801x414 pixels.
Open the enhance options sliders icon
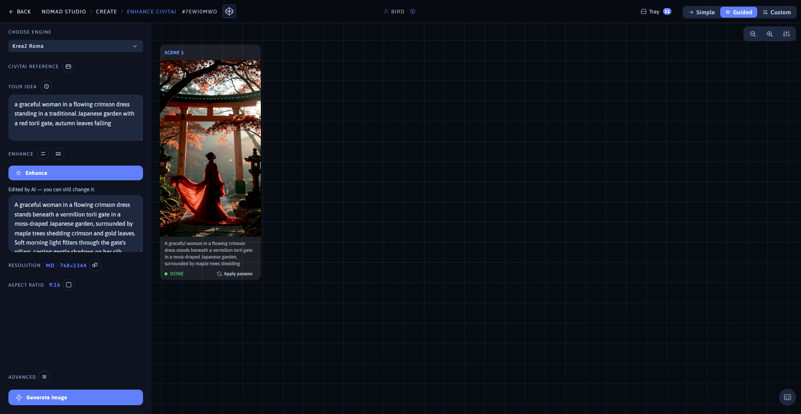pos(43,154)
